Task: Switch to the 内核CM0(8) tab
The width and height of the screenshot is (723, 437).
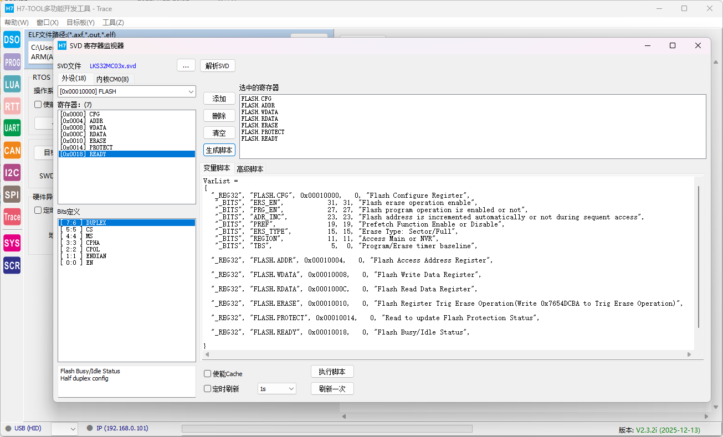Action: pyautogui.click(x=112, y=79)
